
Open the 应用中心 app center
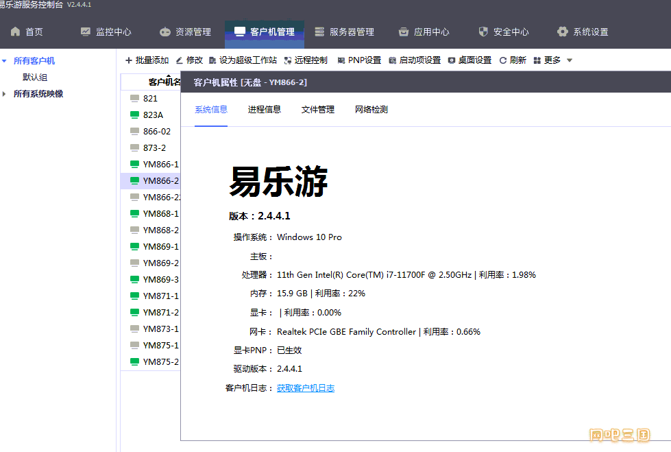(x=424, y=32)
